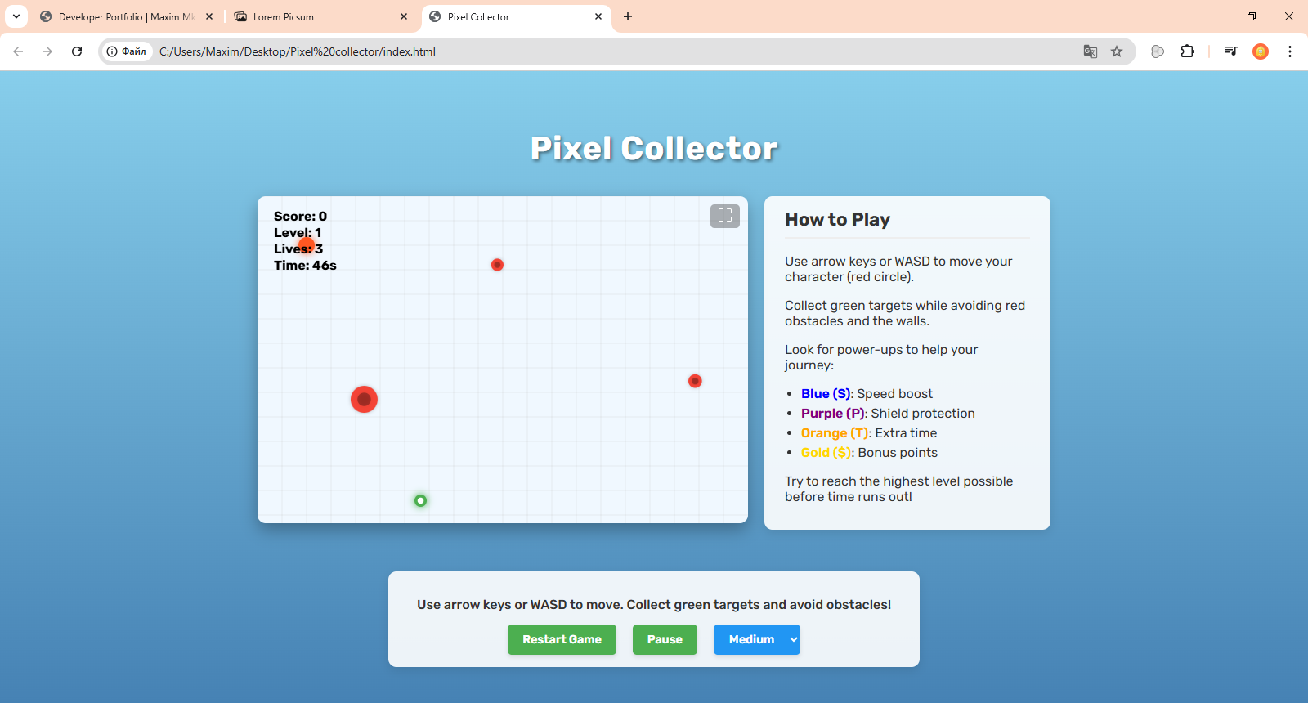
Task: Click the Restart Game button
Action: pyautogui.click(x=562, y=639)
